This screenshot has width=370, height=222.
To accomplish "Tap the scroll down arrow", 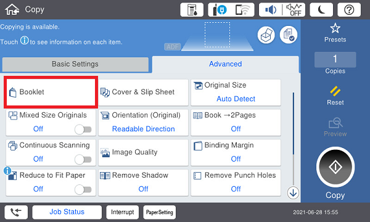I will [293, 193].
